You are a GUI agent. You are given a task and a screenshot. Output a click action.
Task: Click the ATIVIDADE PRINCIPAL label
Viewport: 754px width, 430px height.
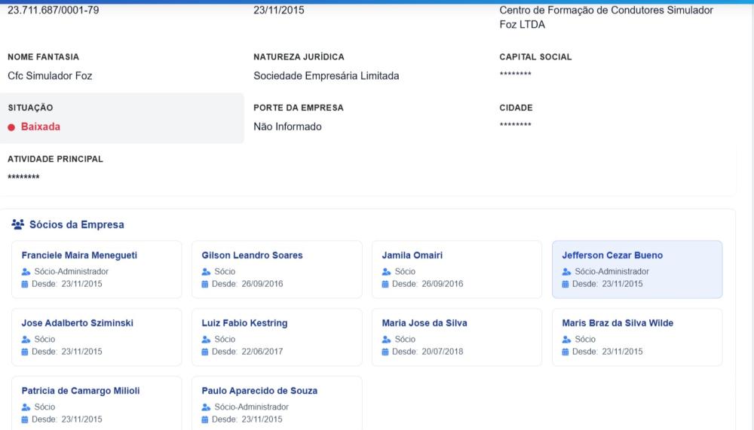tap(55, 159)
